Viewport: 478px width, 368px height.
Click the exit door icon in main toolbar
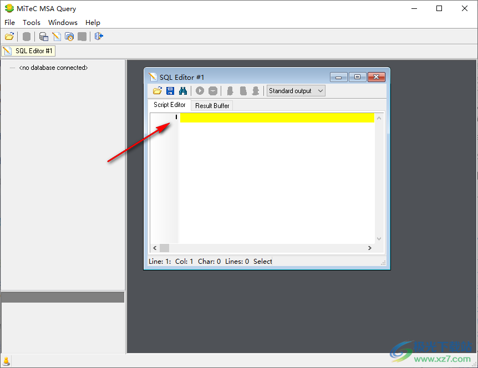[x=99, y=37]
